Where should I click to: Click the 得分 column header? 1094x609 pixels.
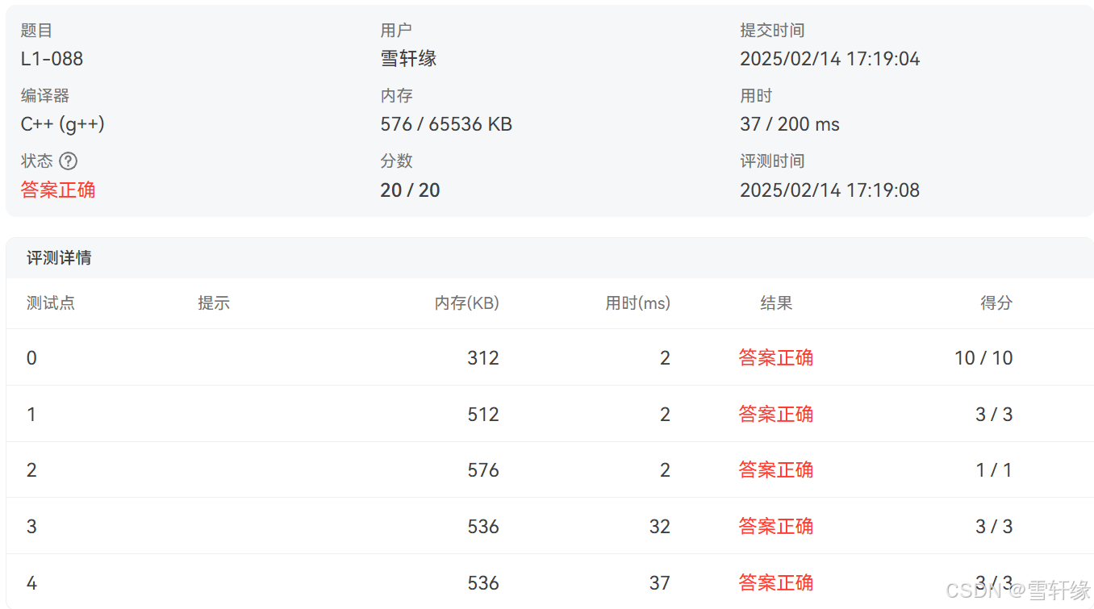[x=995, y=302]
